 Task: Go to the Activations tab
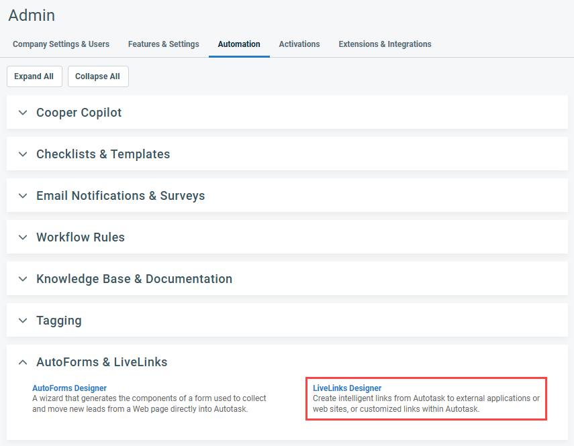[299, 44]
